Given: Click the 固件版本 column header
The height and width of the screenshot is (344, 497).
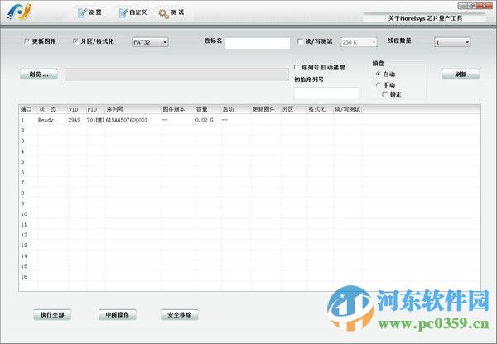Looking at the screenshot, I should [x=178, y=109].
